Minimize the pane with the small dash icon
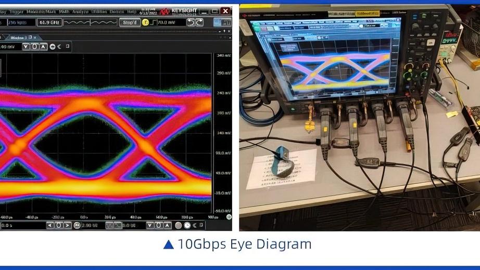Image resolution: width=480 pixels, height=270 pixels. pos(220,31)
